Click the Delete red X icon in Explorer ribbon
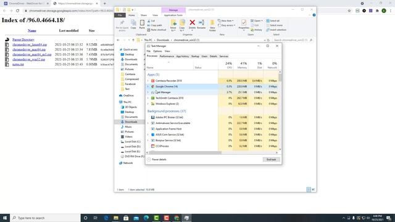 [x=192, y=23]
